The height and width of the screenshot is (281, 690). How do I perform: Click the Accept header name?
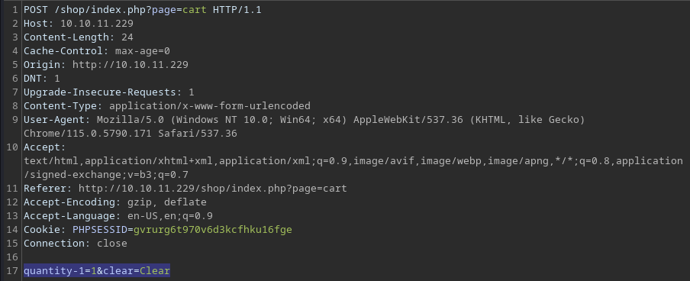pos(44,147)
